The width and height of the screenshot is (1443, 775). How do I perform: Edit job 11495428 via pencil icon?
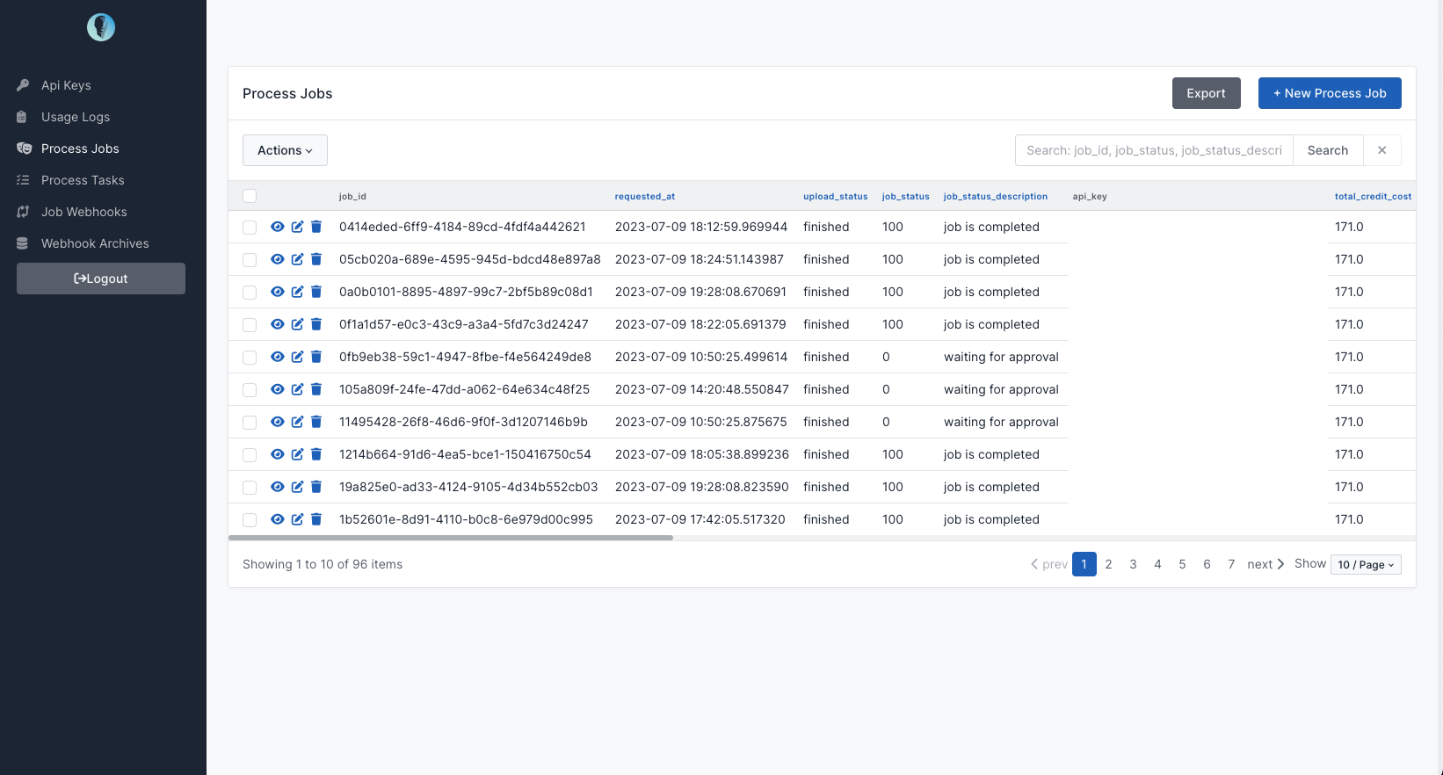pyautogui.click(x=297, y=422)
